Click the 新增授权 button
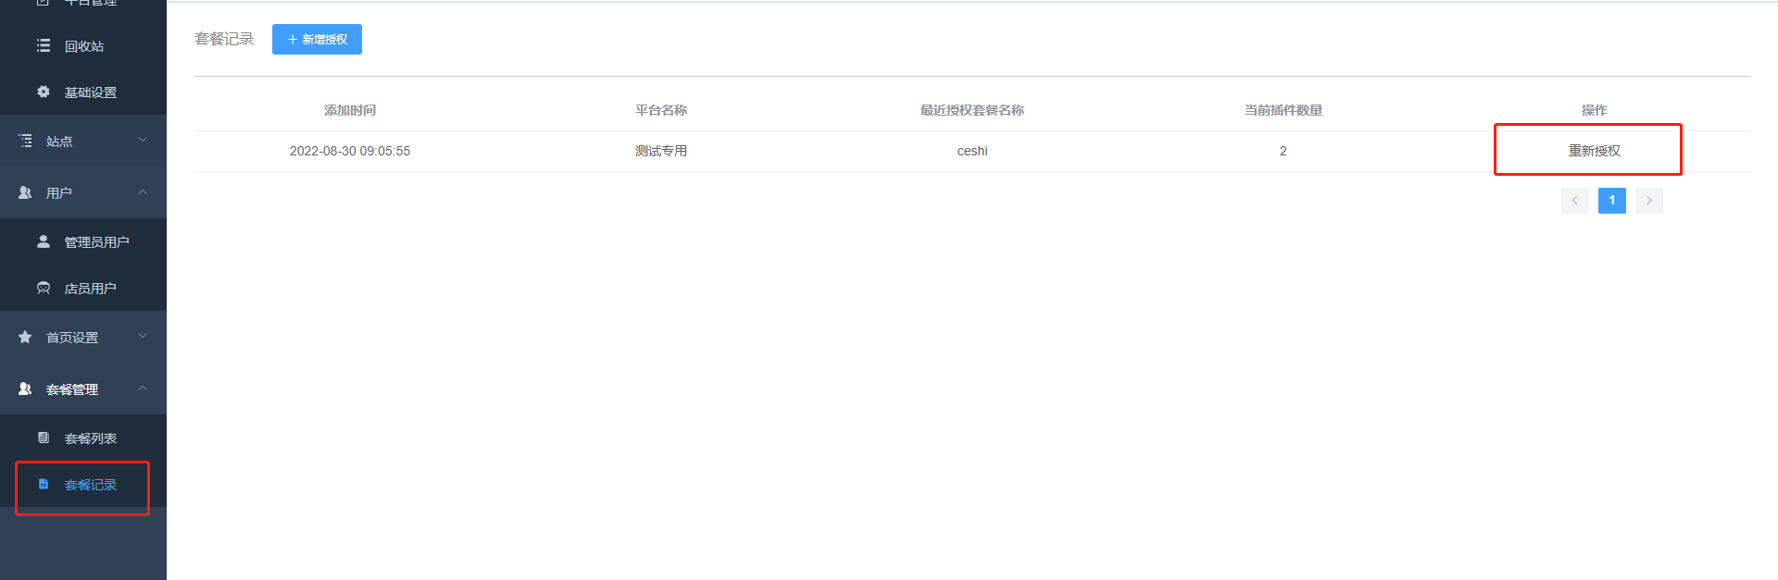Viewport: 1778px width, 580px height. click(x=317, y=39)
